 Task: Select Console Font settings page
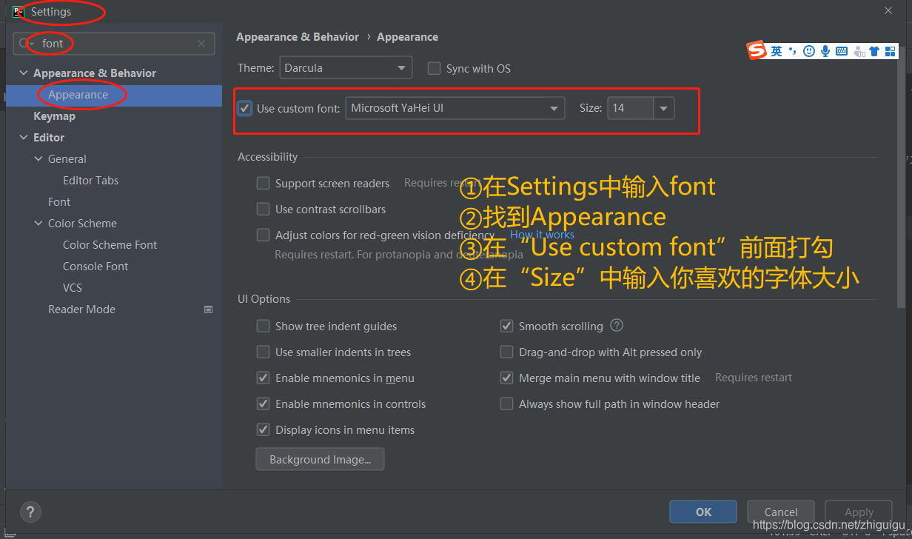point(95,267)
